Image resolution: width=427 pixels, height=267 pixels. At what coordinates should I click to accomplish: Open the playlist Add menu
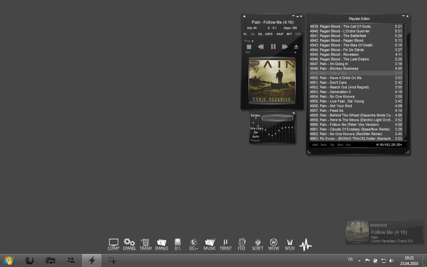pos(315,145)
